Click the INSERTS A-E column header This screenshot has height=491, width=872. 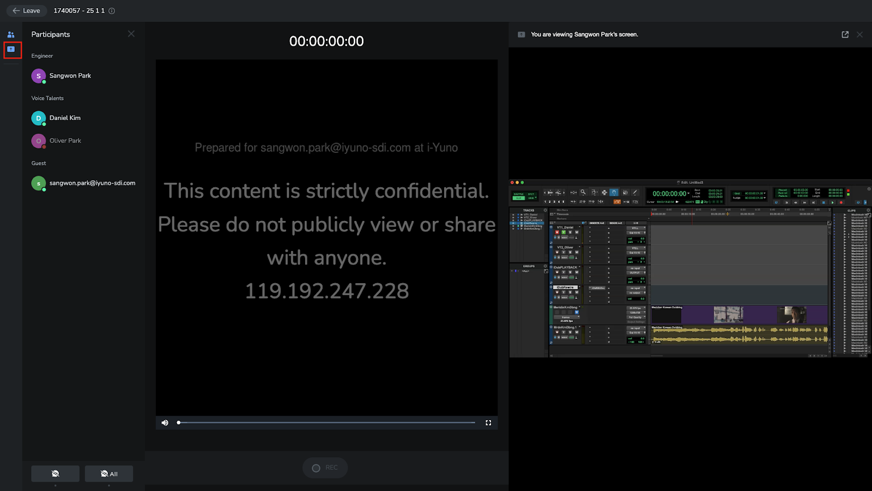point(597,223)
